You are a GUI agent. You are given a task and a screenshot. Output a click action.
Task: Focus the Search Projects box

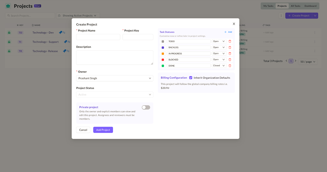coord(30,16)
